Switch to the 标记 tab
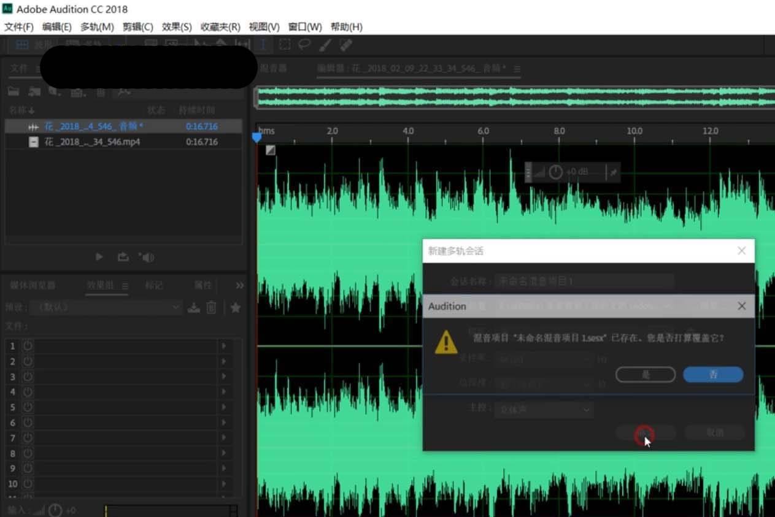This screenshot has height=517, width=775. (x=155, y=284)
